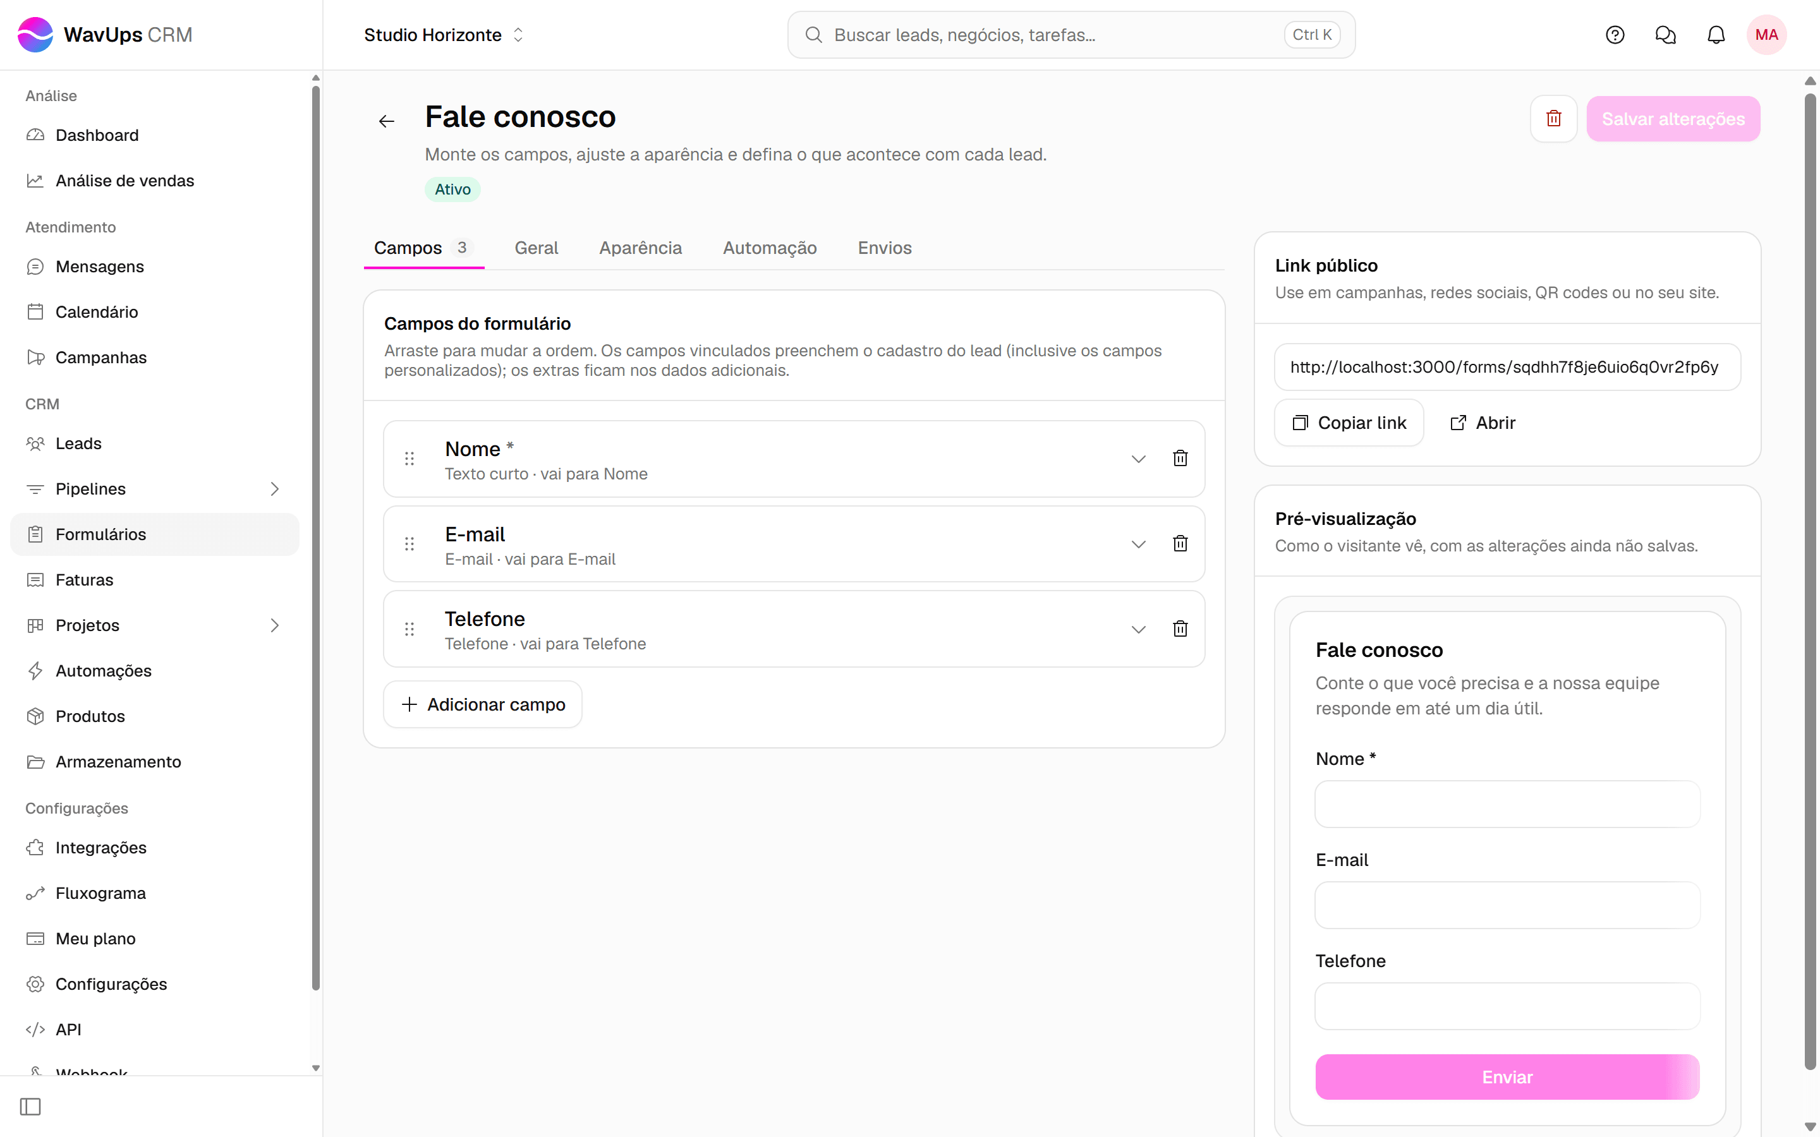
Task: Expand the E-mail field chevron
Action: [1138, 544]
